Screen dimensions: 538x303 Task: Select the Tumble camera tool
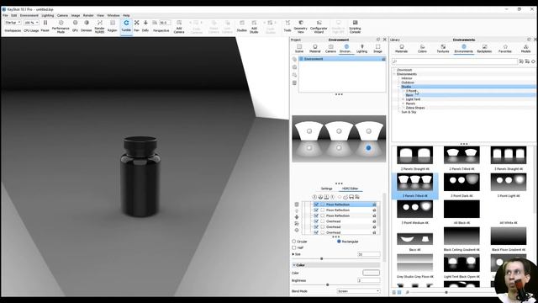pos(126,26)
